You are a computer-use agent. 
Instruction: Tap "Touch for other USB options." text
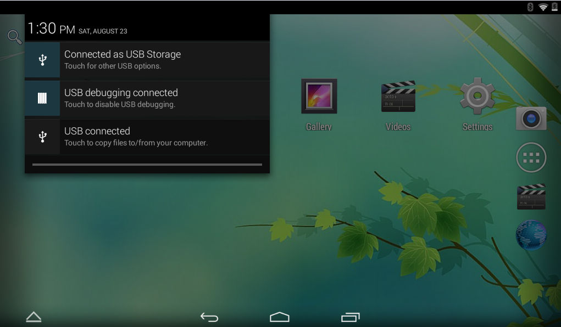(113, 66)
